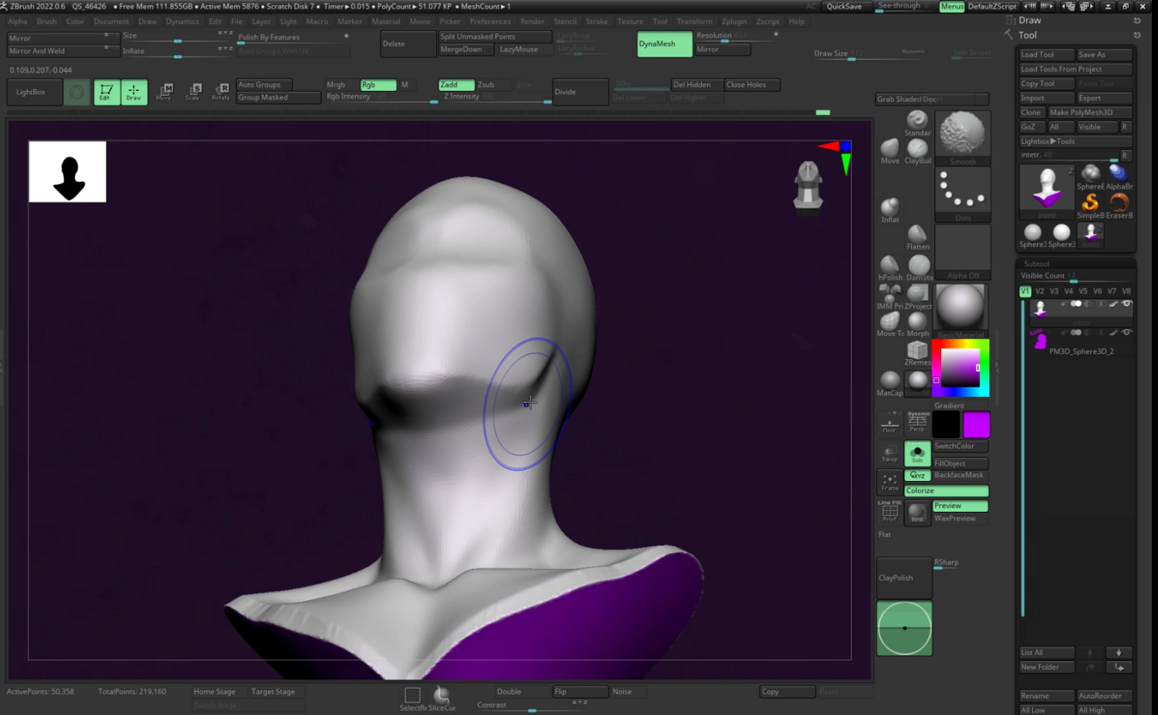Select the IMM Primitives brush
Screen dimensions: 1158x715
coord(890,297)
